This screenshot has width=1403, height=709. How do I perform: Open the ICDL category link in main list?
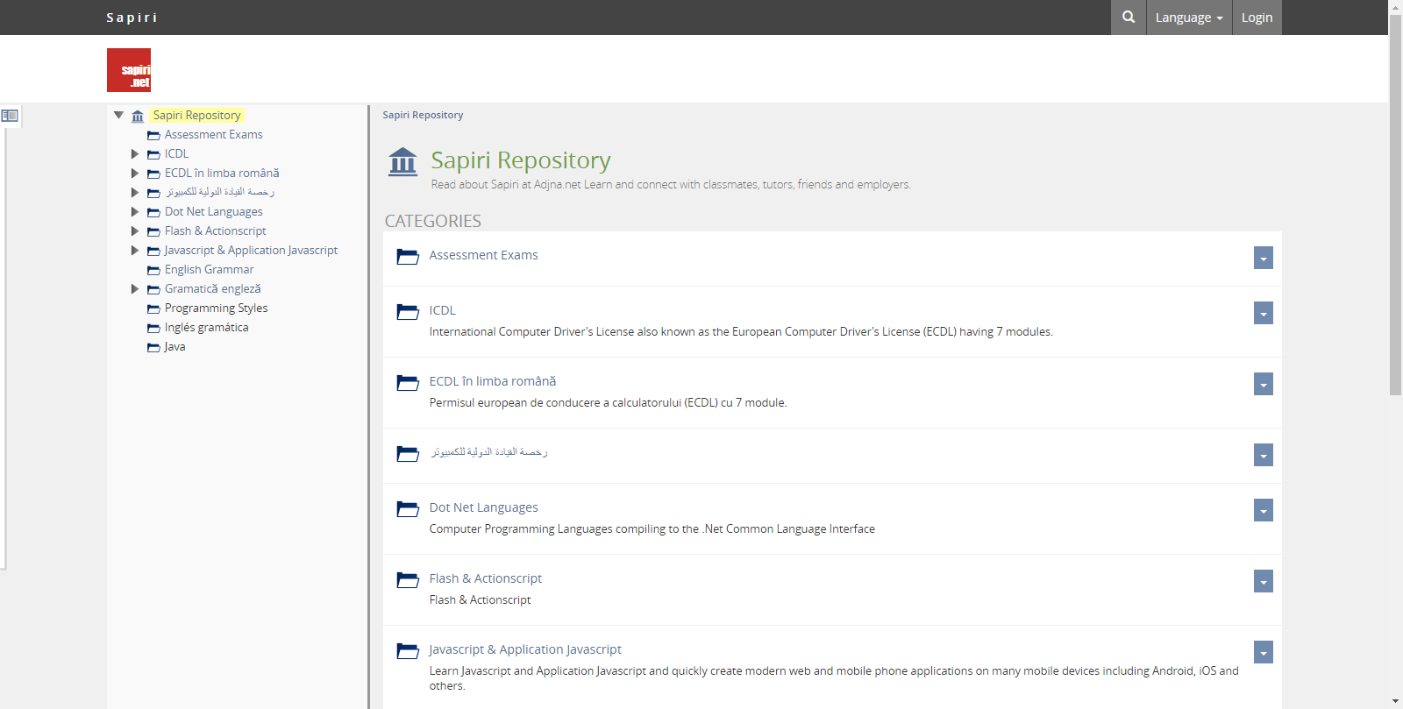click(x=442, y=310)
